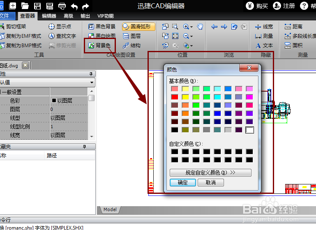The image size is (316, 230).
Task: Edit the 线型比例 scale value field
Action: 69,126
